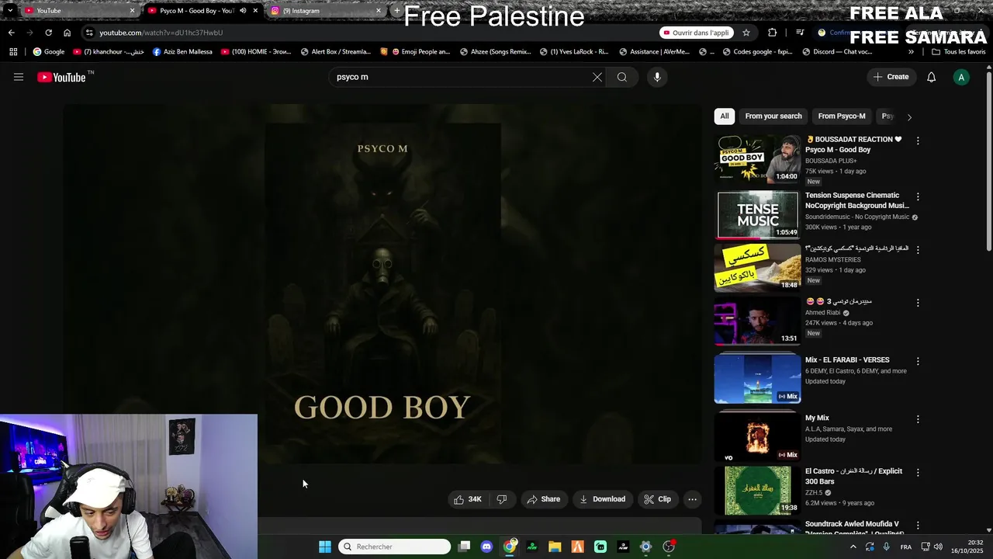
Task: Select the From your search chip
Action: coord(773,116)
